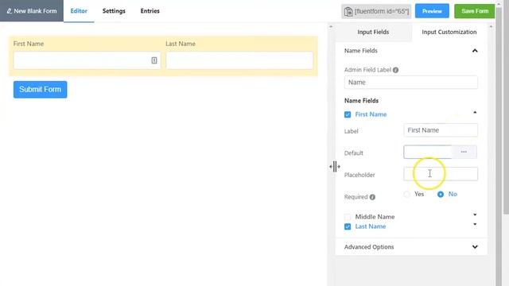This screenshot has width=509, height=286.
Task: Copy the fluentform shortcode clipboard icon
Action: point(348,11)
